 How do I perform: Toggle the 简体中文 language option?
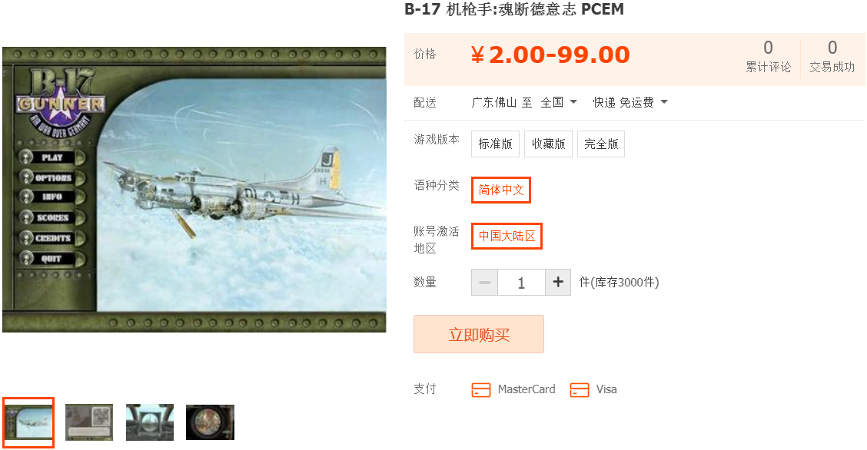[501, 190]
